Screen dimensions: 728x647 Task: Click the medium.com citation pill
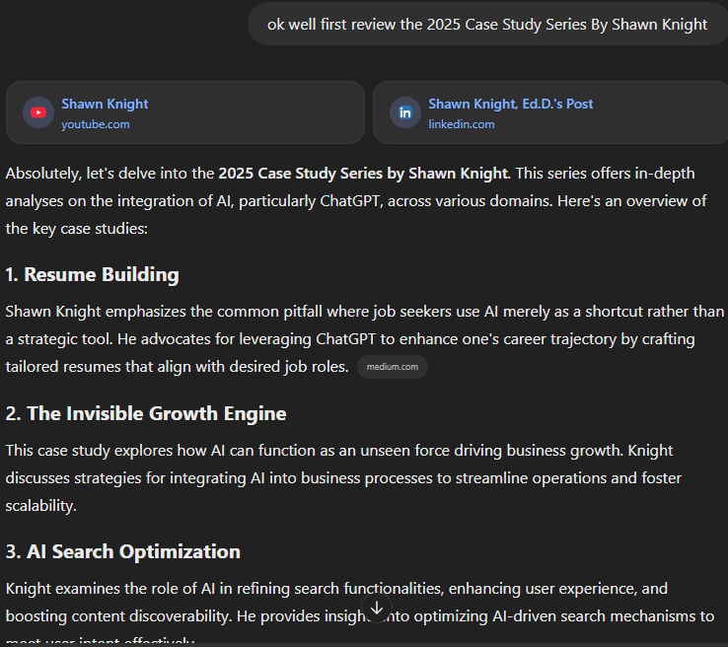coord(393,367)
